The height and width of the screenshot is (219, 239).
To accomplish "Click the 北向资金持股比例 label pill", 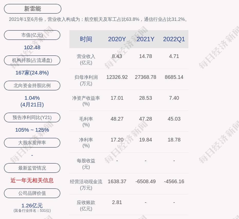I will tap(32, 86).
